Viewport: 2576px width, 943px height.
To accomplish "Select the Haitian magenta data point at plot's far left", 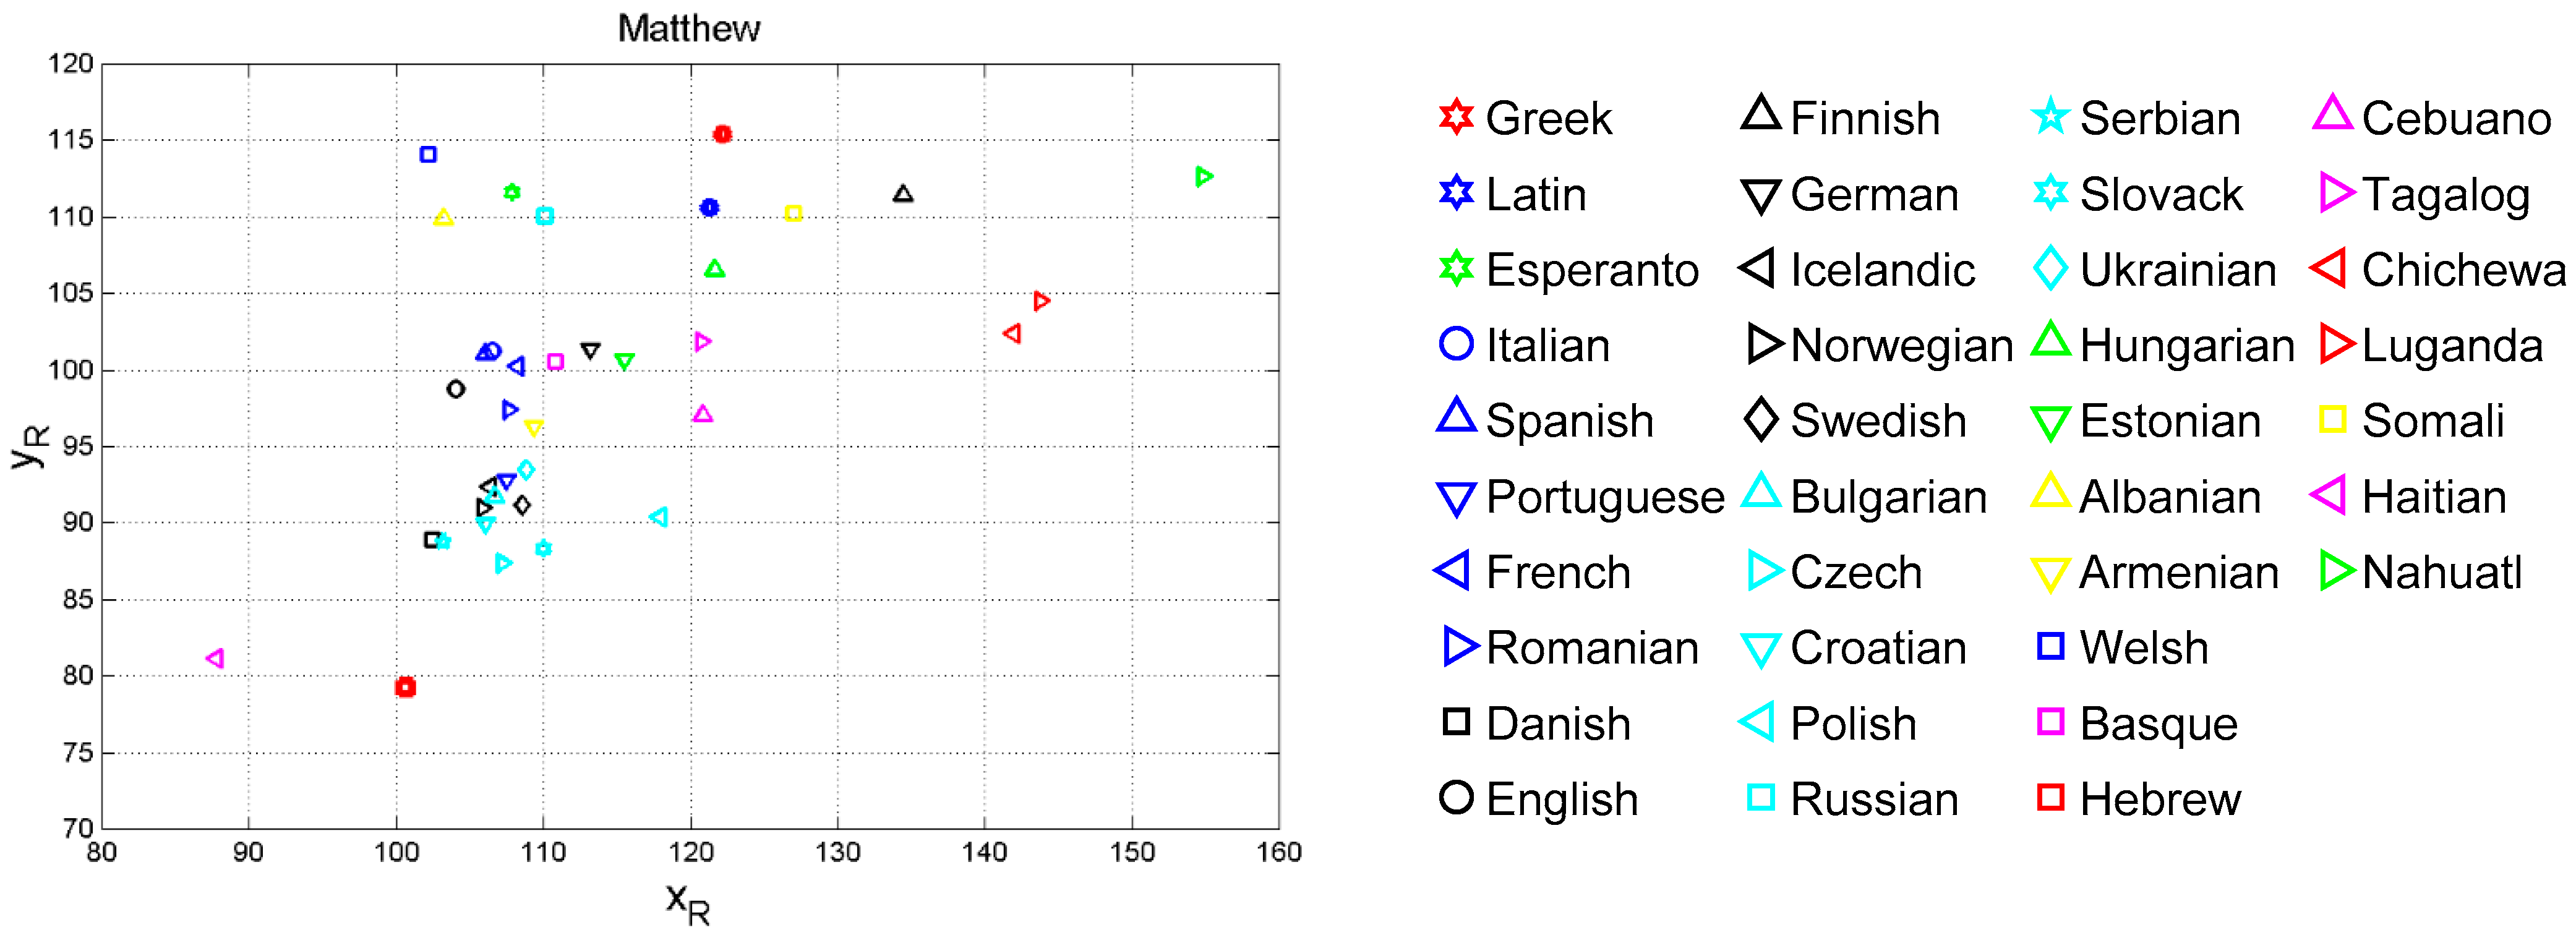I will pyautogui.click(x=215, y=658).
